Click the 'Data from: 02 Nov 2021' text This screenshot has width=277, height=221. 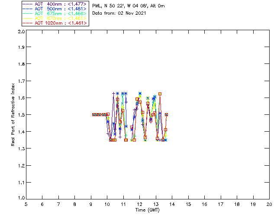(x=119, y=13)
